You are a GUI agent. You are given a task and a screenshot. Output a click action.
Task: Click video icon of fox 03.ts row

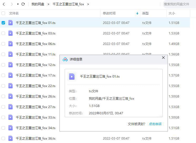(x=11, y=33)
